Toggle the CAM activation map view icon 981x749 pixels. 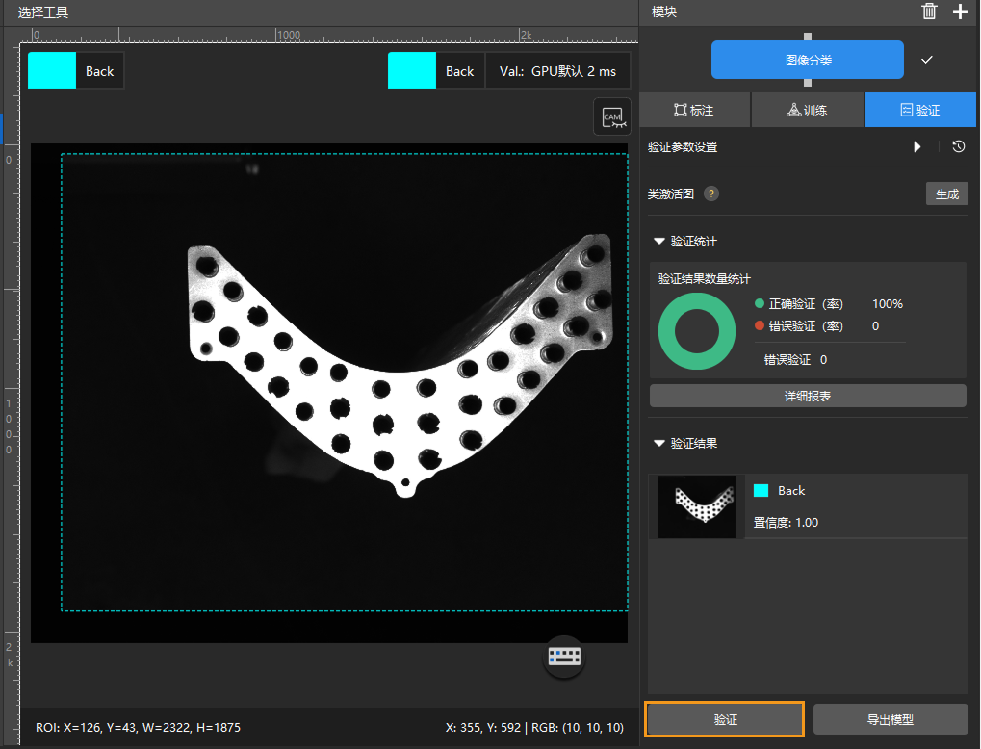point(612,117)
